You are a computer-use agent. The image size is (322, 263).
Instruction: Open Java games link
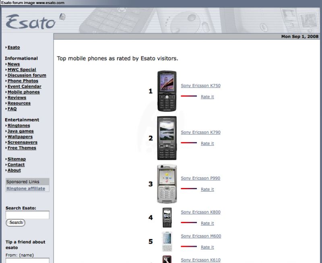point(21,131)
